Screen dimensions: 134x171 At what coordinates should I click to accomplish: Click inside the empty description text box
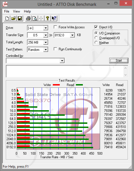point(65,71)
